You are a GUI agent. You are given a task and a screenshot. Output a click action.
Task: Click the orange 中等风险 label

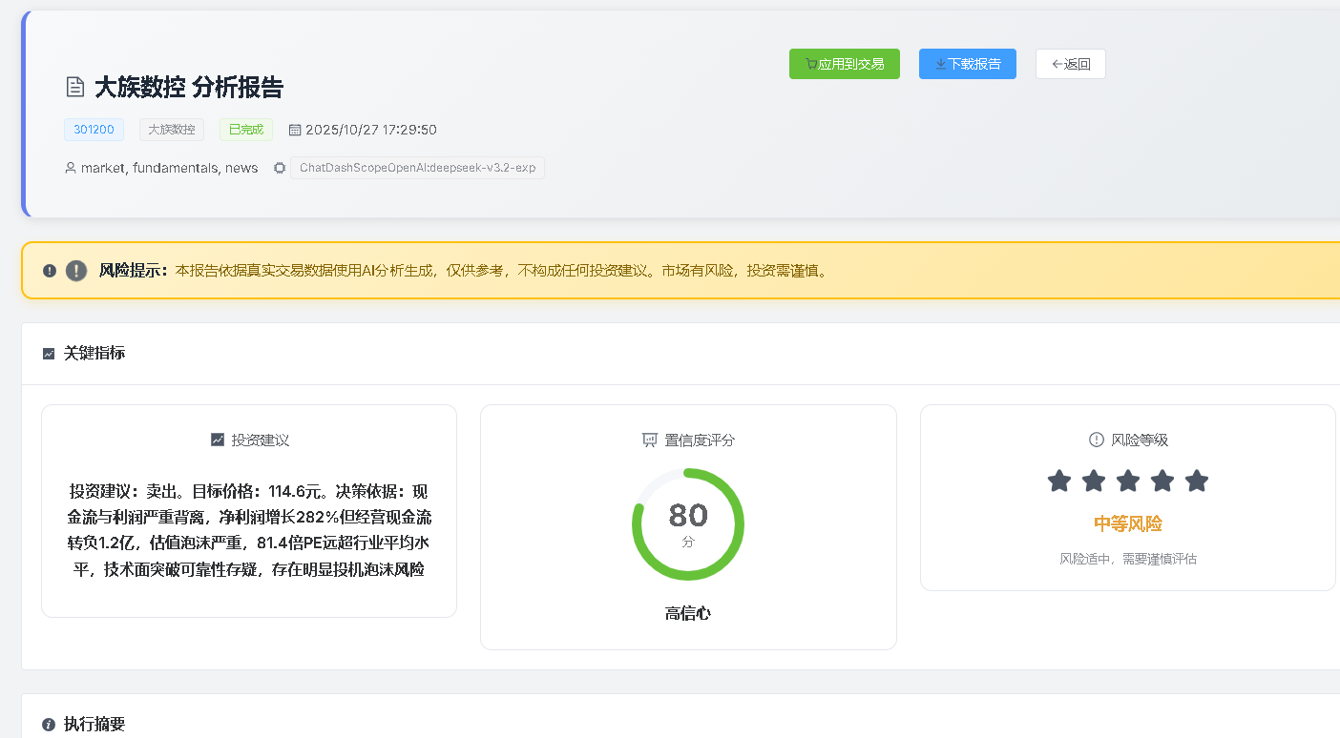[1127, 523]
